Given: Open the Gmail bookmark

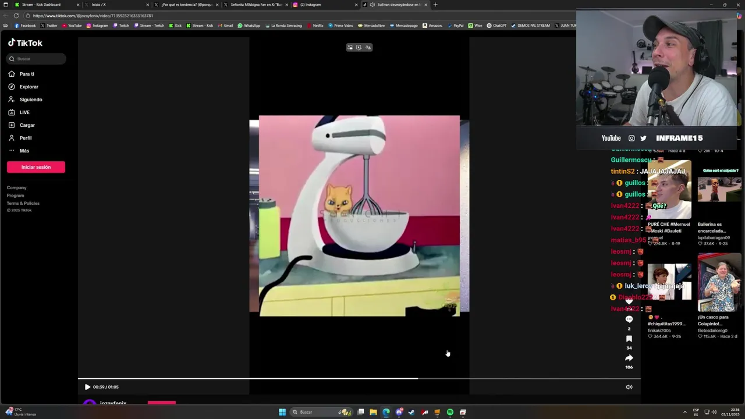Looking at the screenshot, I should (225, 26).
